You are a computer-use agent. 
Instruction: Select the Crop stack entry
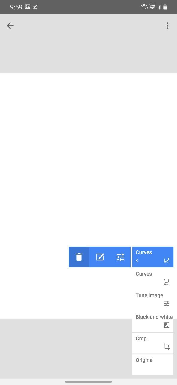point(153,343)
